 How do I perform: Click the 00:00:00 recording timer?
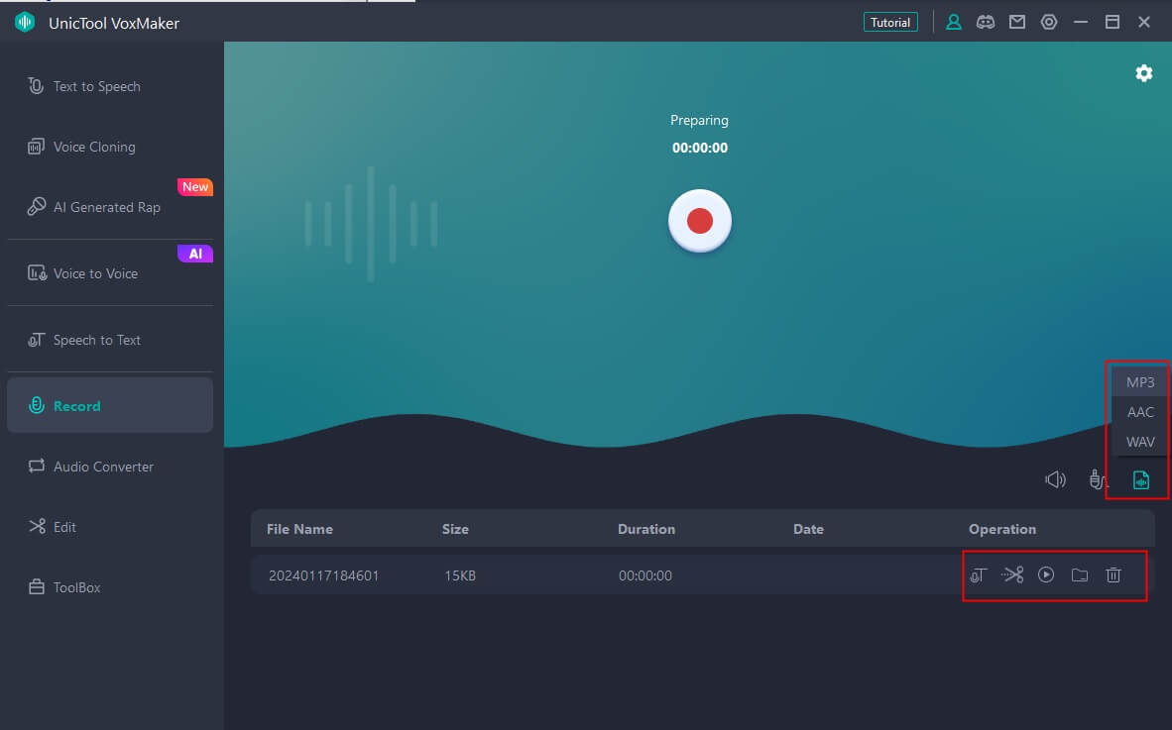(x=700, y=148)
